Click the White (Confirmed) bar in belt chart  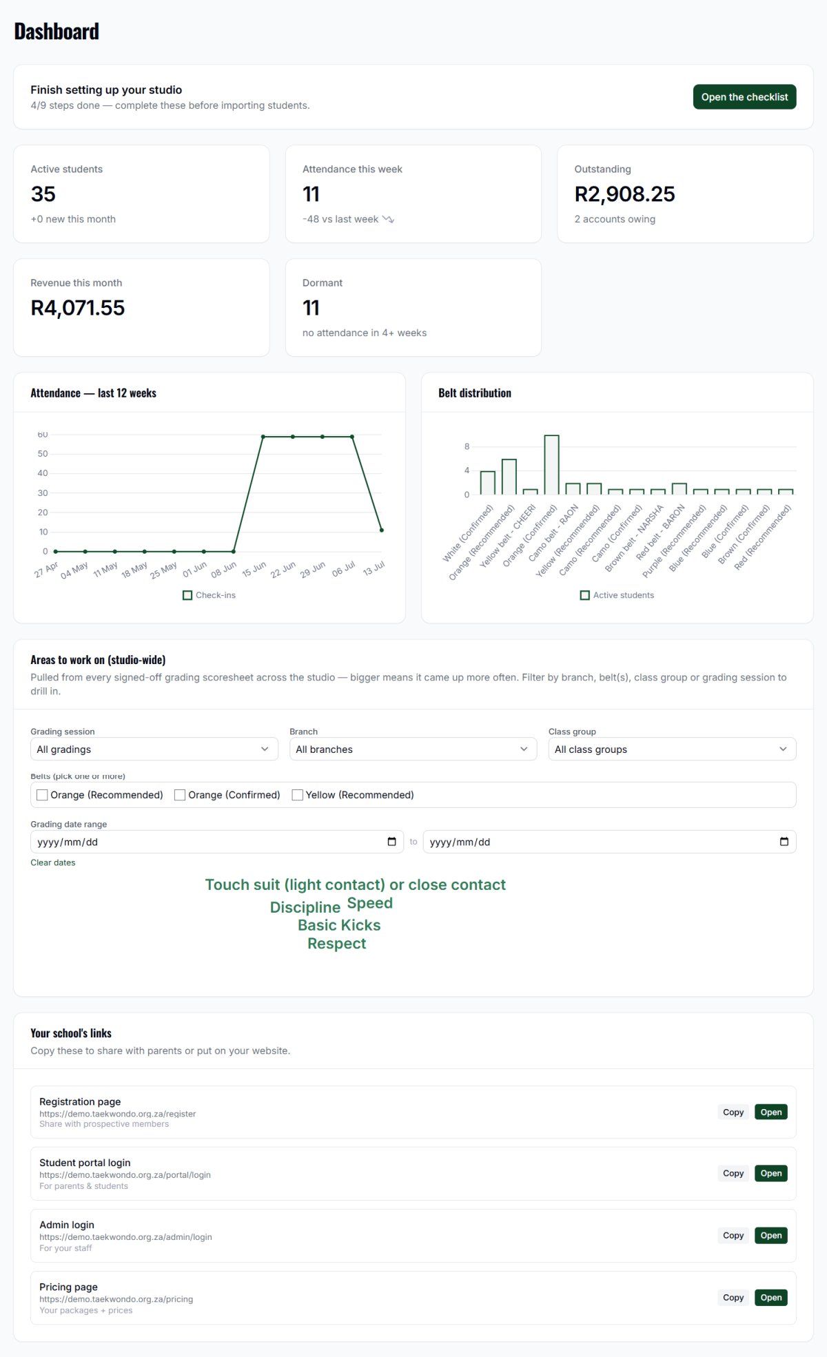point(488,483)
